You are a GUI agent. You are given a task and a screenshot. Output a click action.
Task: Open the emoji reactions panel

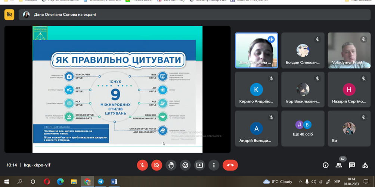tap(185, 165)
